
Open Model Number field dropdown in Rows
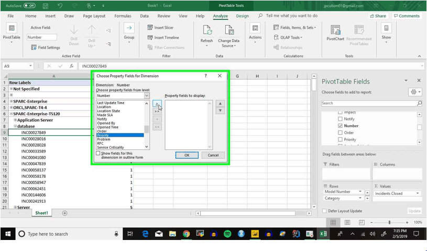tap(360, 192)
